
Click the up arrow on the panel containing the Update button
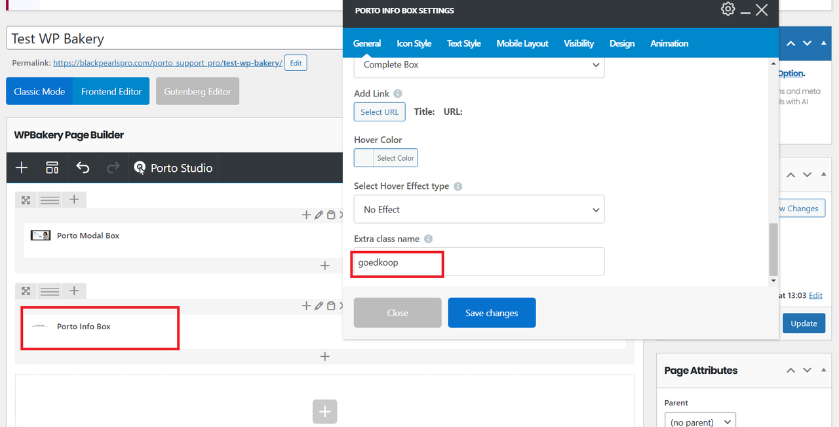(791, 174)
